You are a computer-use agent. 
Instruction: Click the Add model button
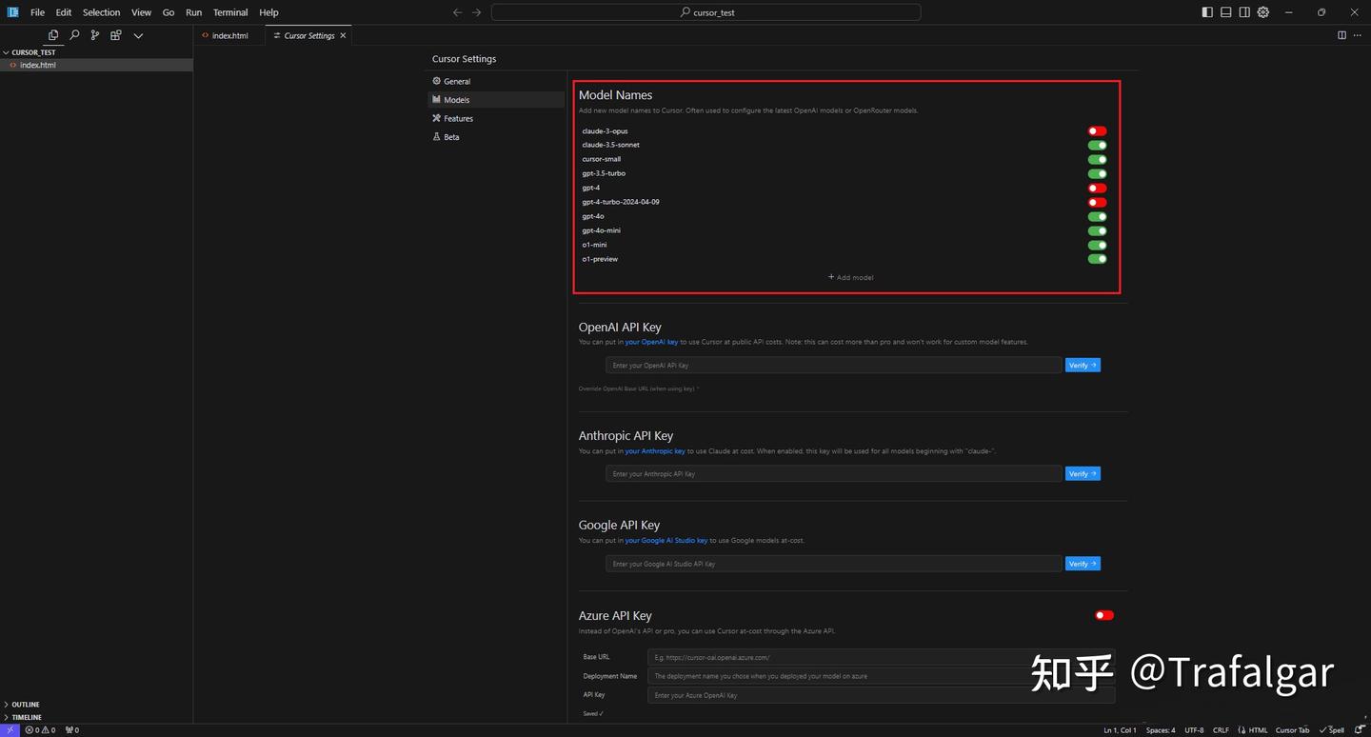(x=850, y=277)
